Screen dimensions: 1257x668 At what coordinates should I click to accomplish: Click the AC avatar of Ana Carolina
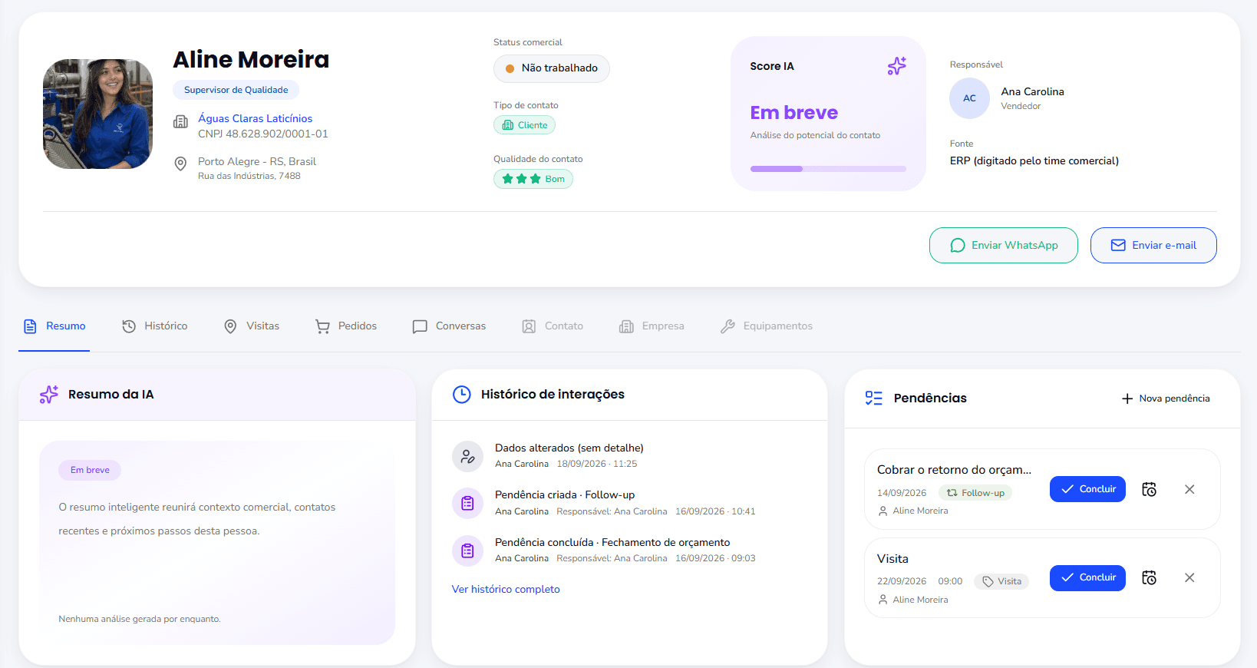coord(970,98)
